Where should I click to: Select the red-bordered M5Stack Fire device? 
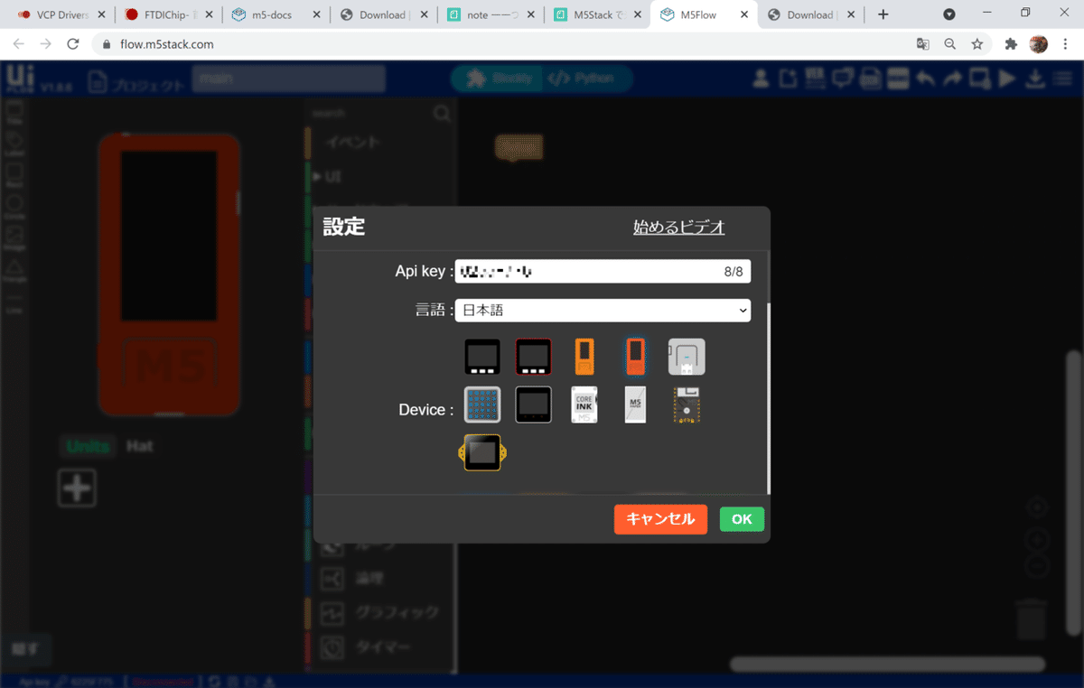(x=533, y=357)
